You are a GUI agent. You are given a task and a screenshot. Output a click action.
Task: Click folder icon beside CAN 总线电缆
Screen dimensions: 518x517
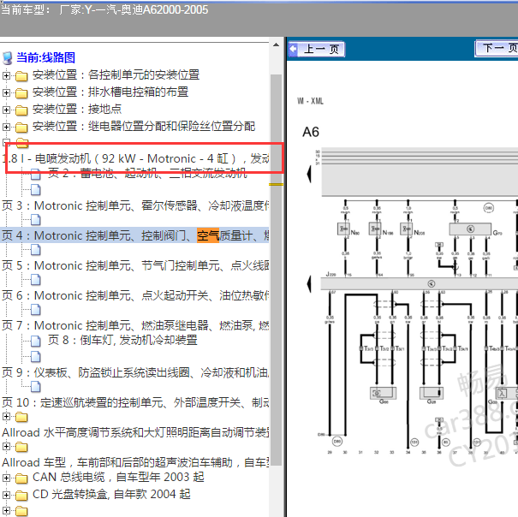[21, 478]
